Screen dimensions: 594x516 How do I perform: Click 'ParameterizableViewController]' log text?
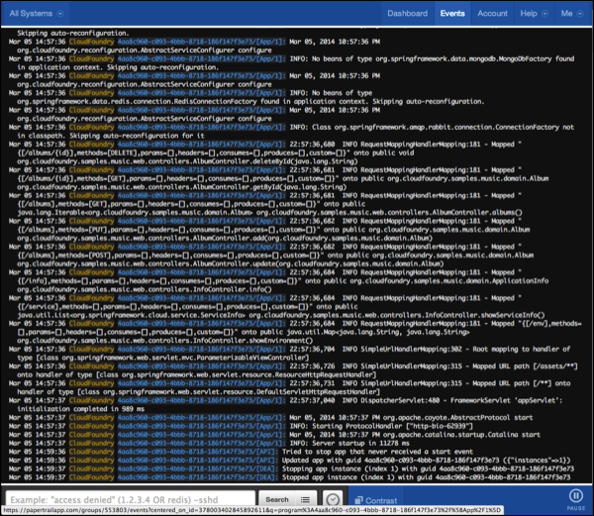[253, 358]
